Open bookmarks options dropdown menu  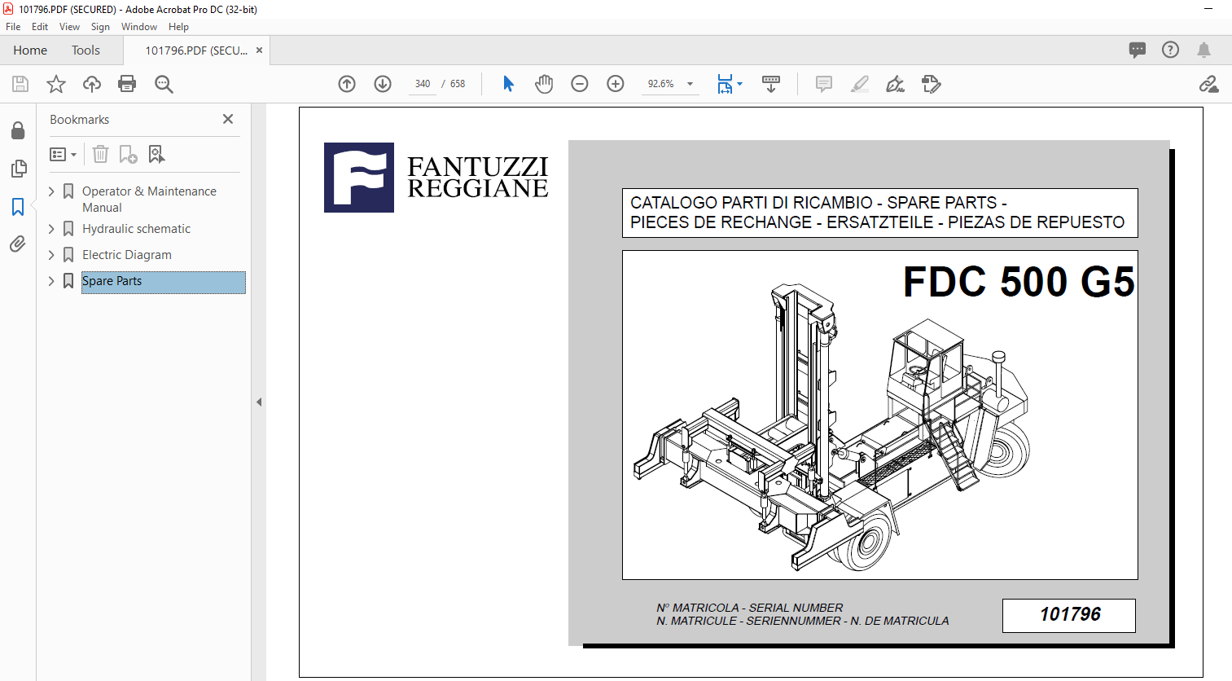[x=63, y=154]
